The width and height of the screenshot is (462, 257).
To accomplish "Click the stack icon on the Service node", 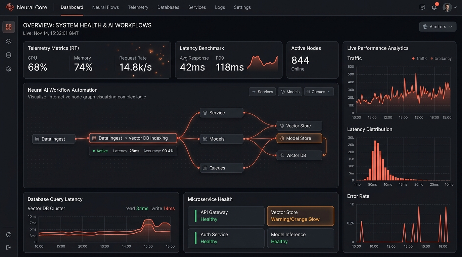I will pyautogui.click(x=205, y=113).
